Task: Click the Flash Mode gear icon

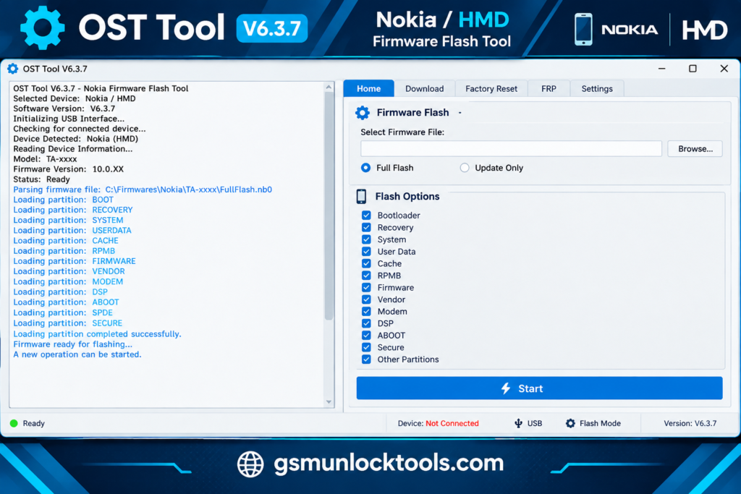Action: click(570, 424)
